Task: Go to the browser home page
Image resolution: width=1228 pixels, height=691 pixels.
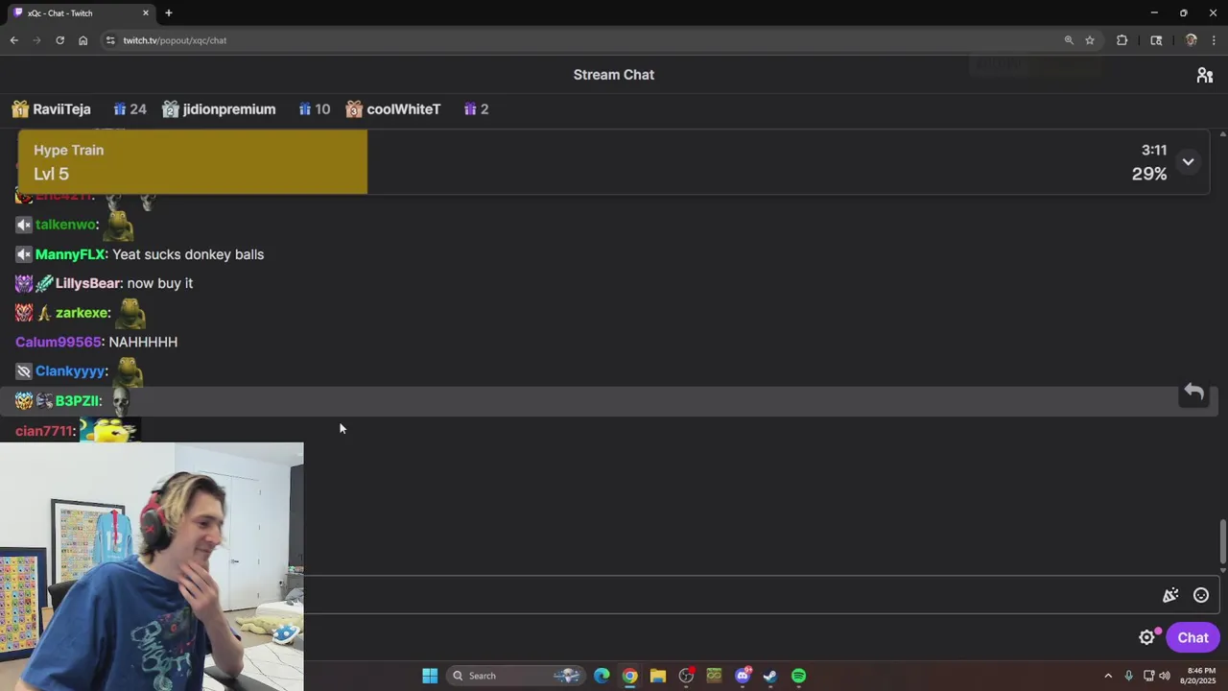Action: 83,40
